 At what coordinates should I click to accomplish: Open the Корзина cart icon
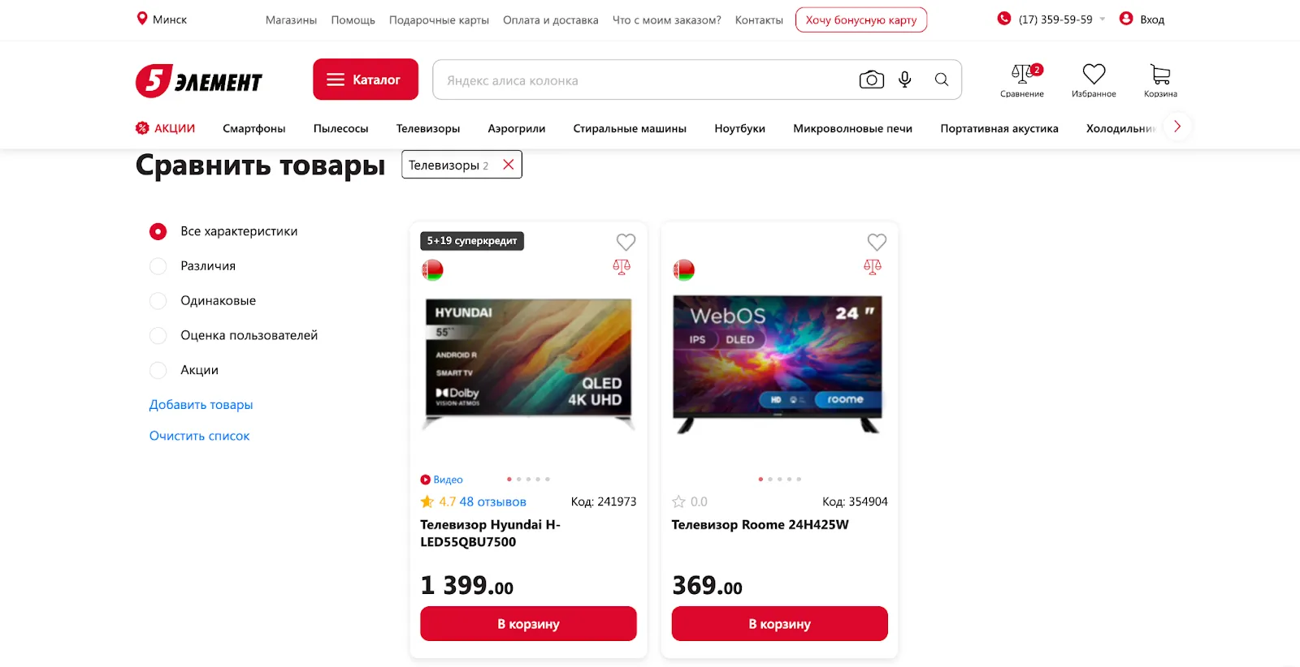click(1160, 75)
